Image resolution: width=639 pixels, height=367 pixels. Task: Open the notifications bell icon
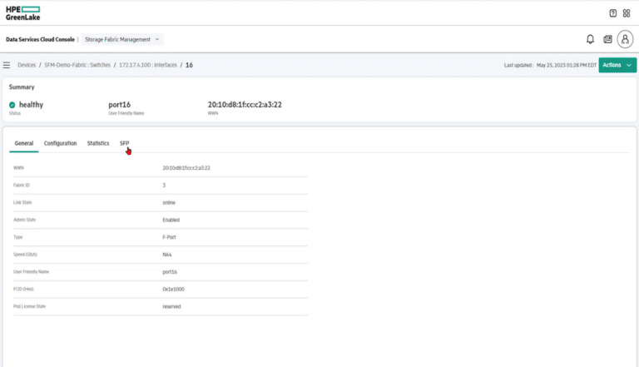tap(590, 39)
